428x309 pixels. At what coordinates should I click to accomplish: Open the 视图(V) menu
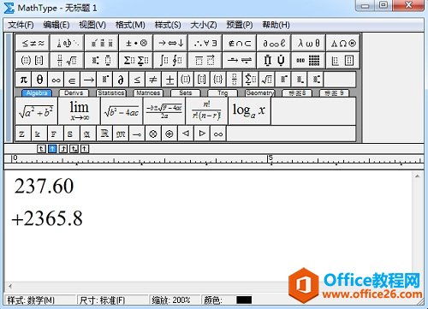coord(92,25)
